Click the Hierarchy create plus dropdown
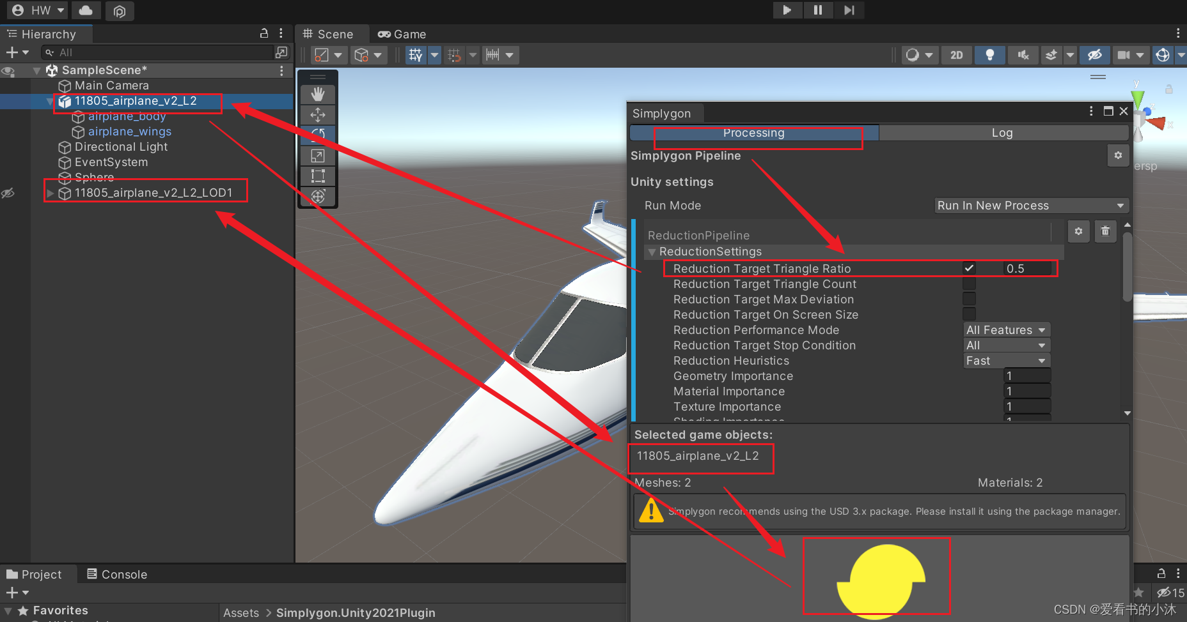This screenshot has height=622, width=1187. [x=17, y=52]
